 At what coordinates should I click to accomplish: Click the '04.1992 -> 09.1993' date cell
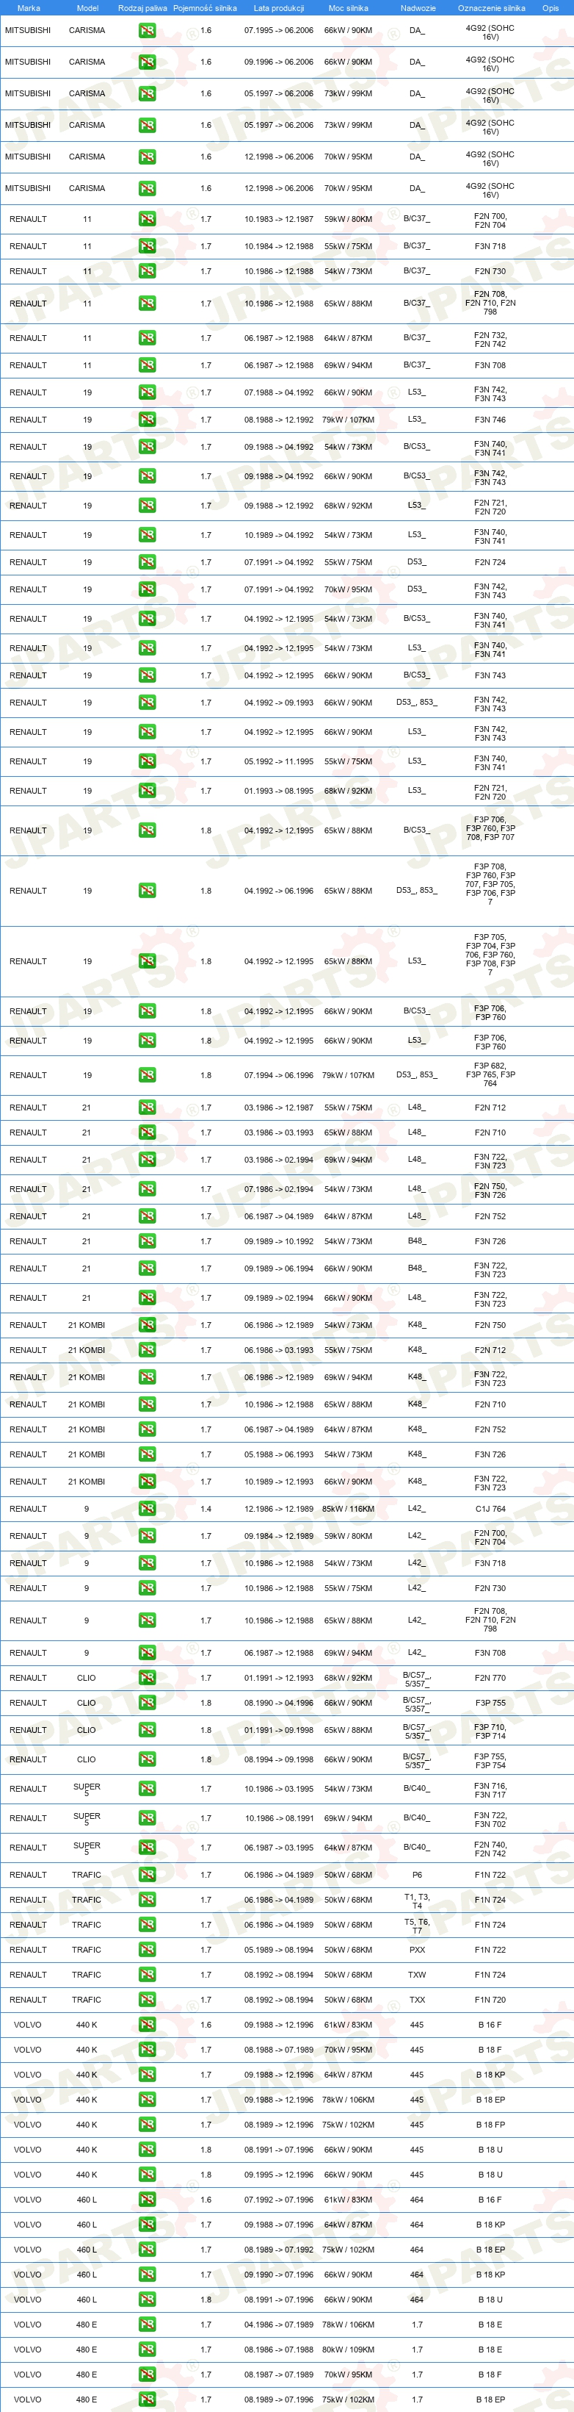click(x=279, y=703)
